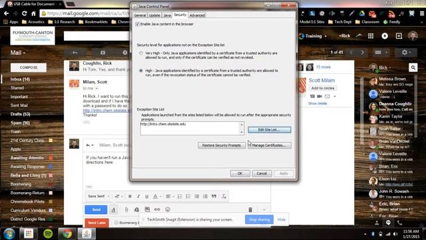426x240 pixels.
Task: Switch to the General tab in Java Control Panel
Action: 140,15
